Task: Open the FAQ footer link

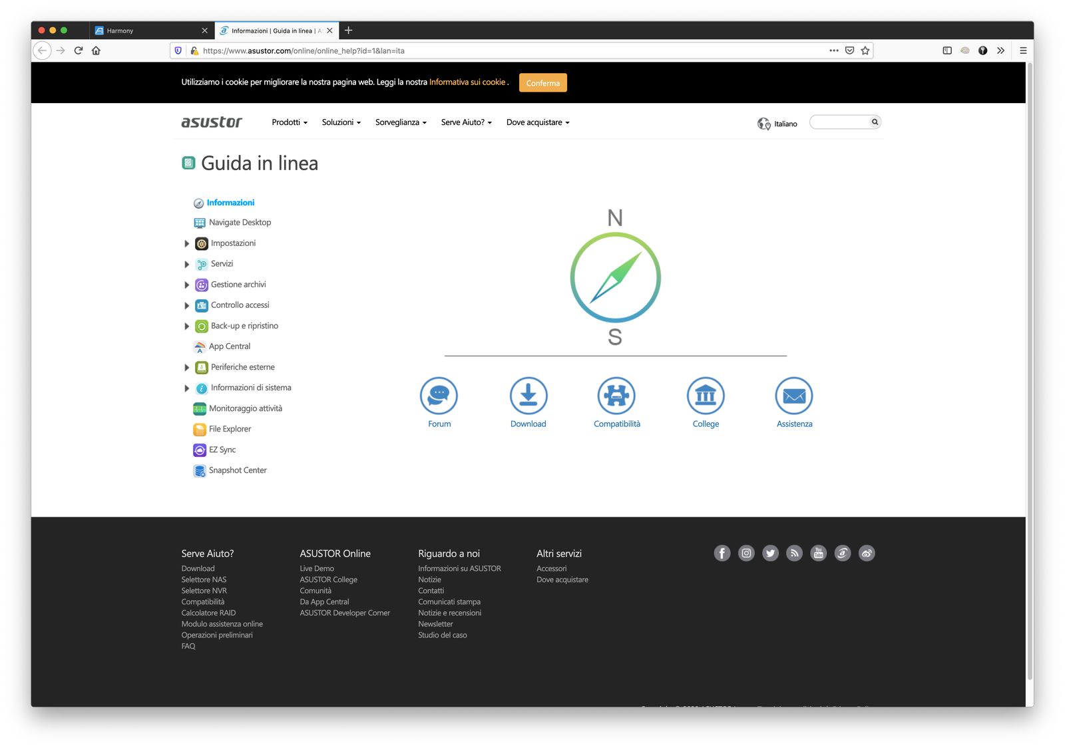Action: [188, 646]
